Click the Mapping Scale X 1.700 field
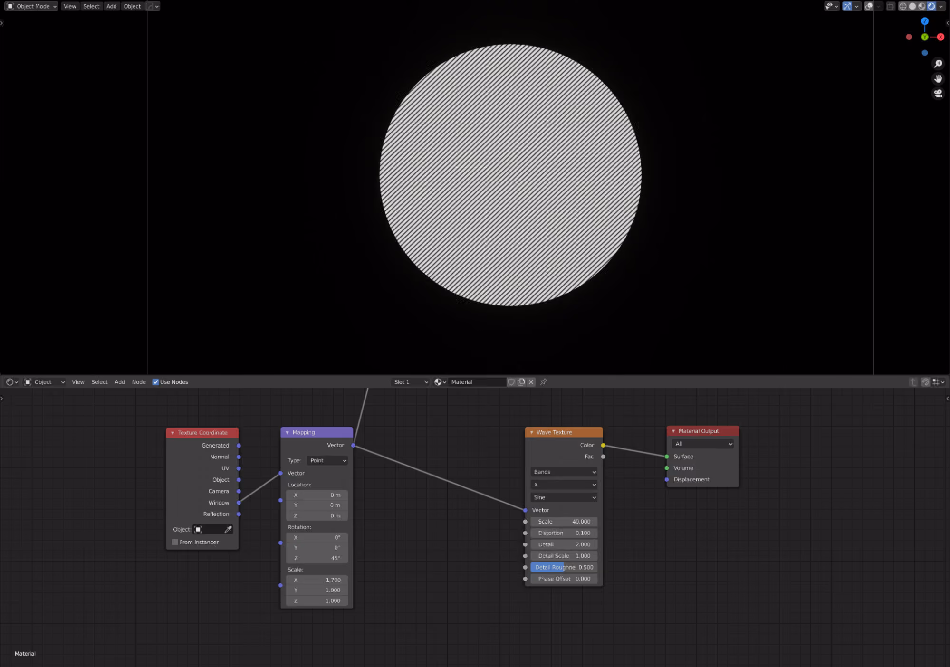 pos(317,580)
